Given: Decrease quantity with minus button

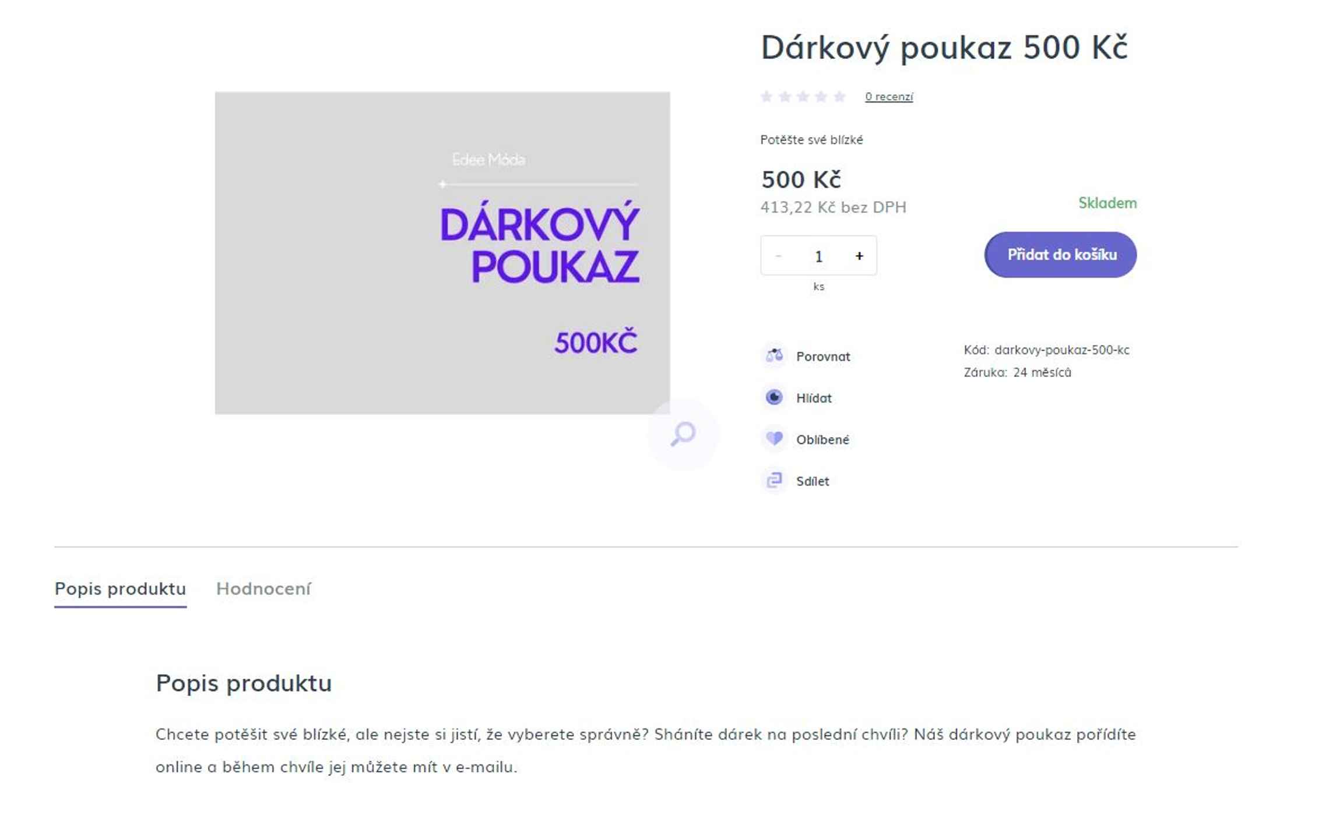Looking at the screenshot, I should (x=778, y=256).
